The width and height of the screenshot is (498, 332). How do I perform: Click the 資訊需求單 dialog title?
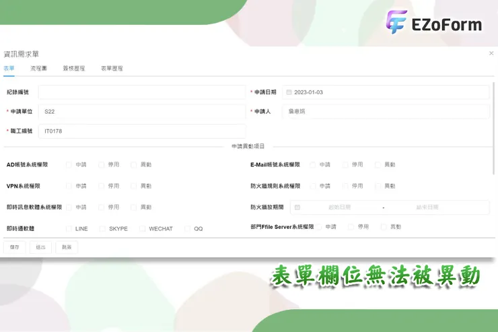pyautogui.click(x=22, y=54)
